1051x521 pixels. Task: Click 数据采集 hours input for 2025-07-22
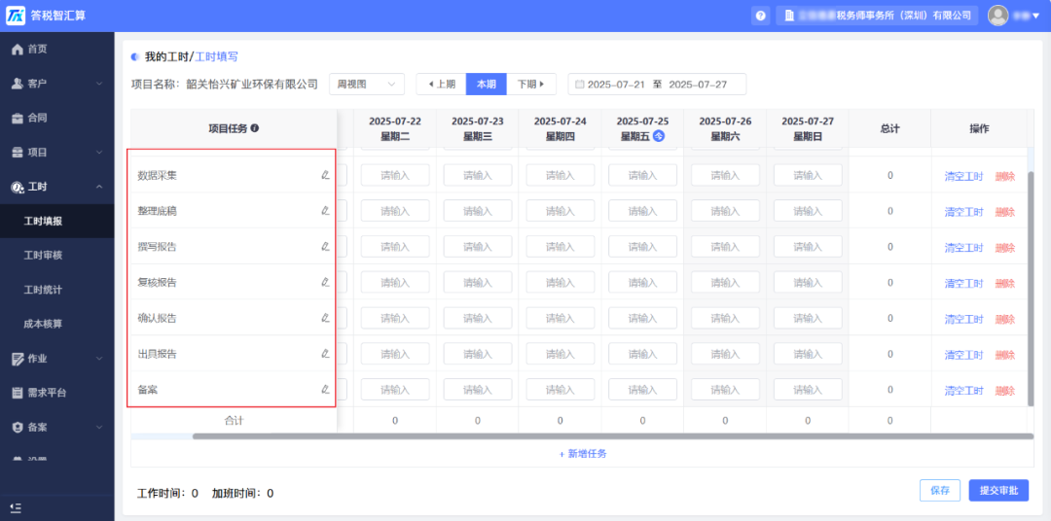395,176
